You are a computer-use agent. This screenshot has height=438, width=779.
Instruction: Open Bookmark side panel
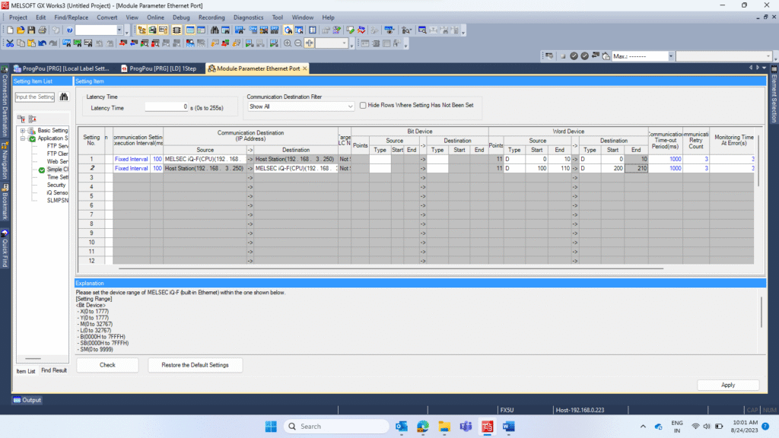(x=5, y=202)
